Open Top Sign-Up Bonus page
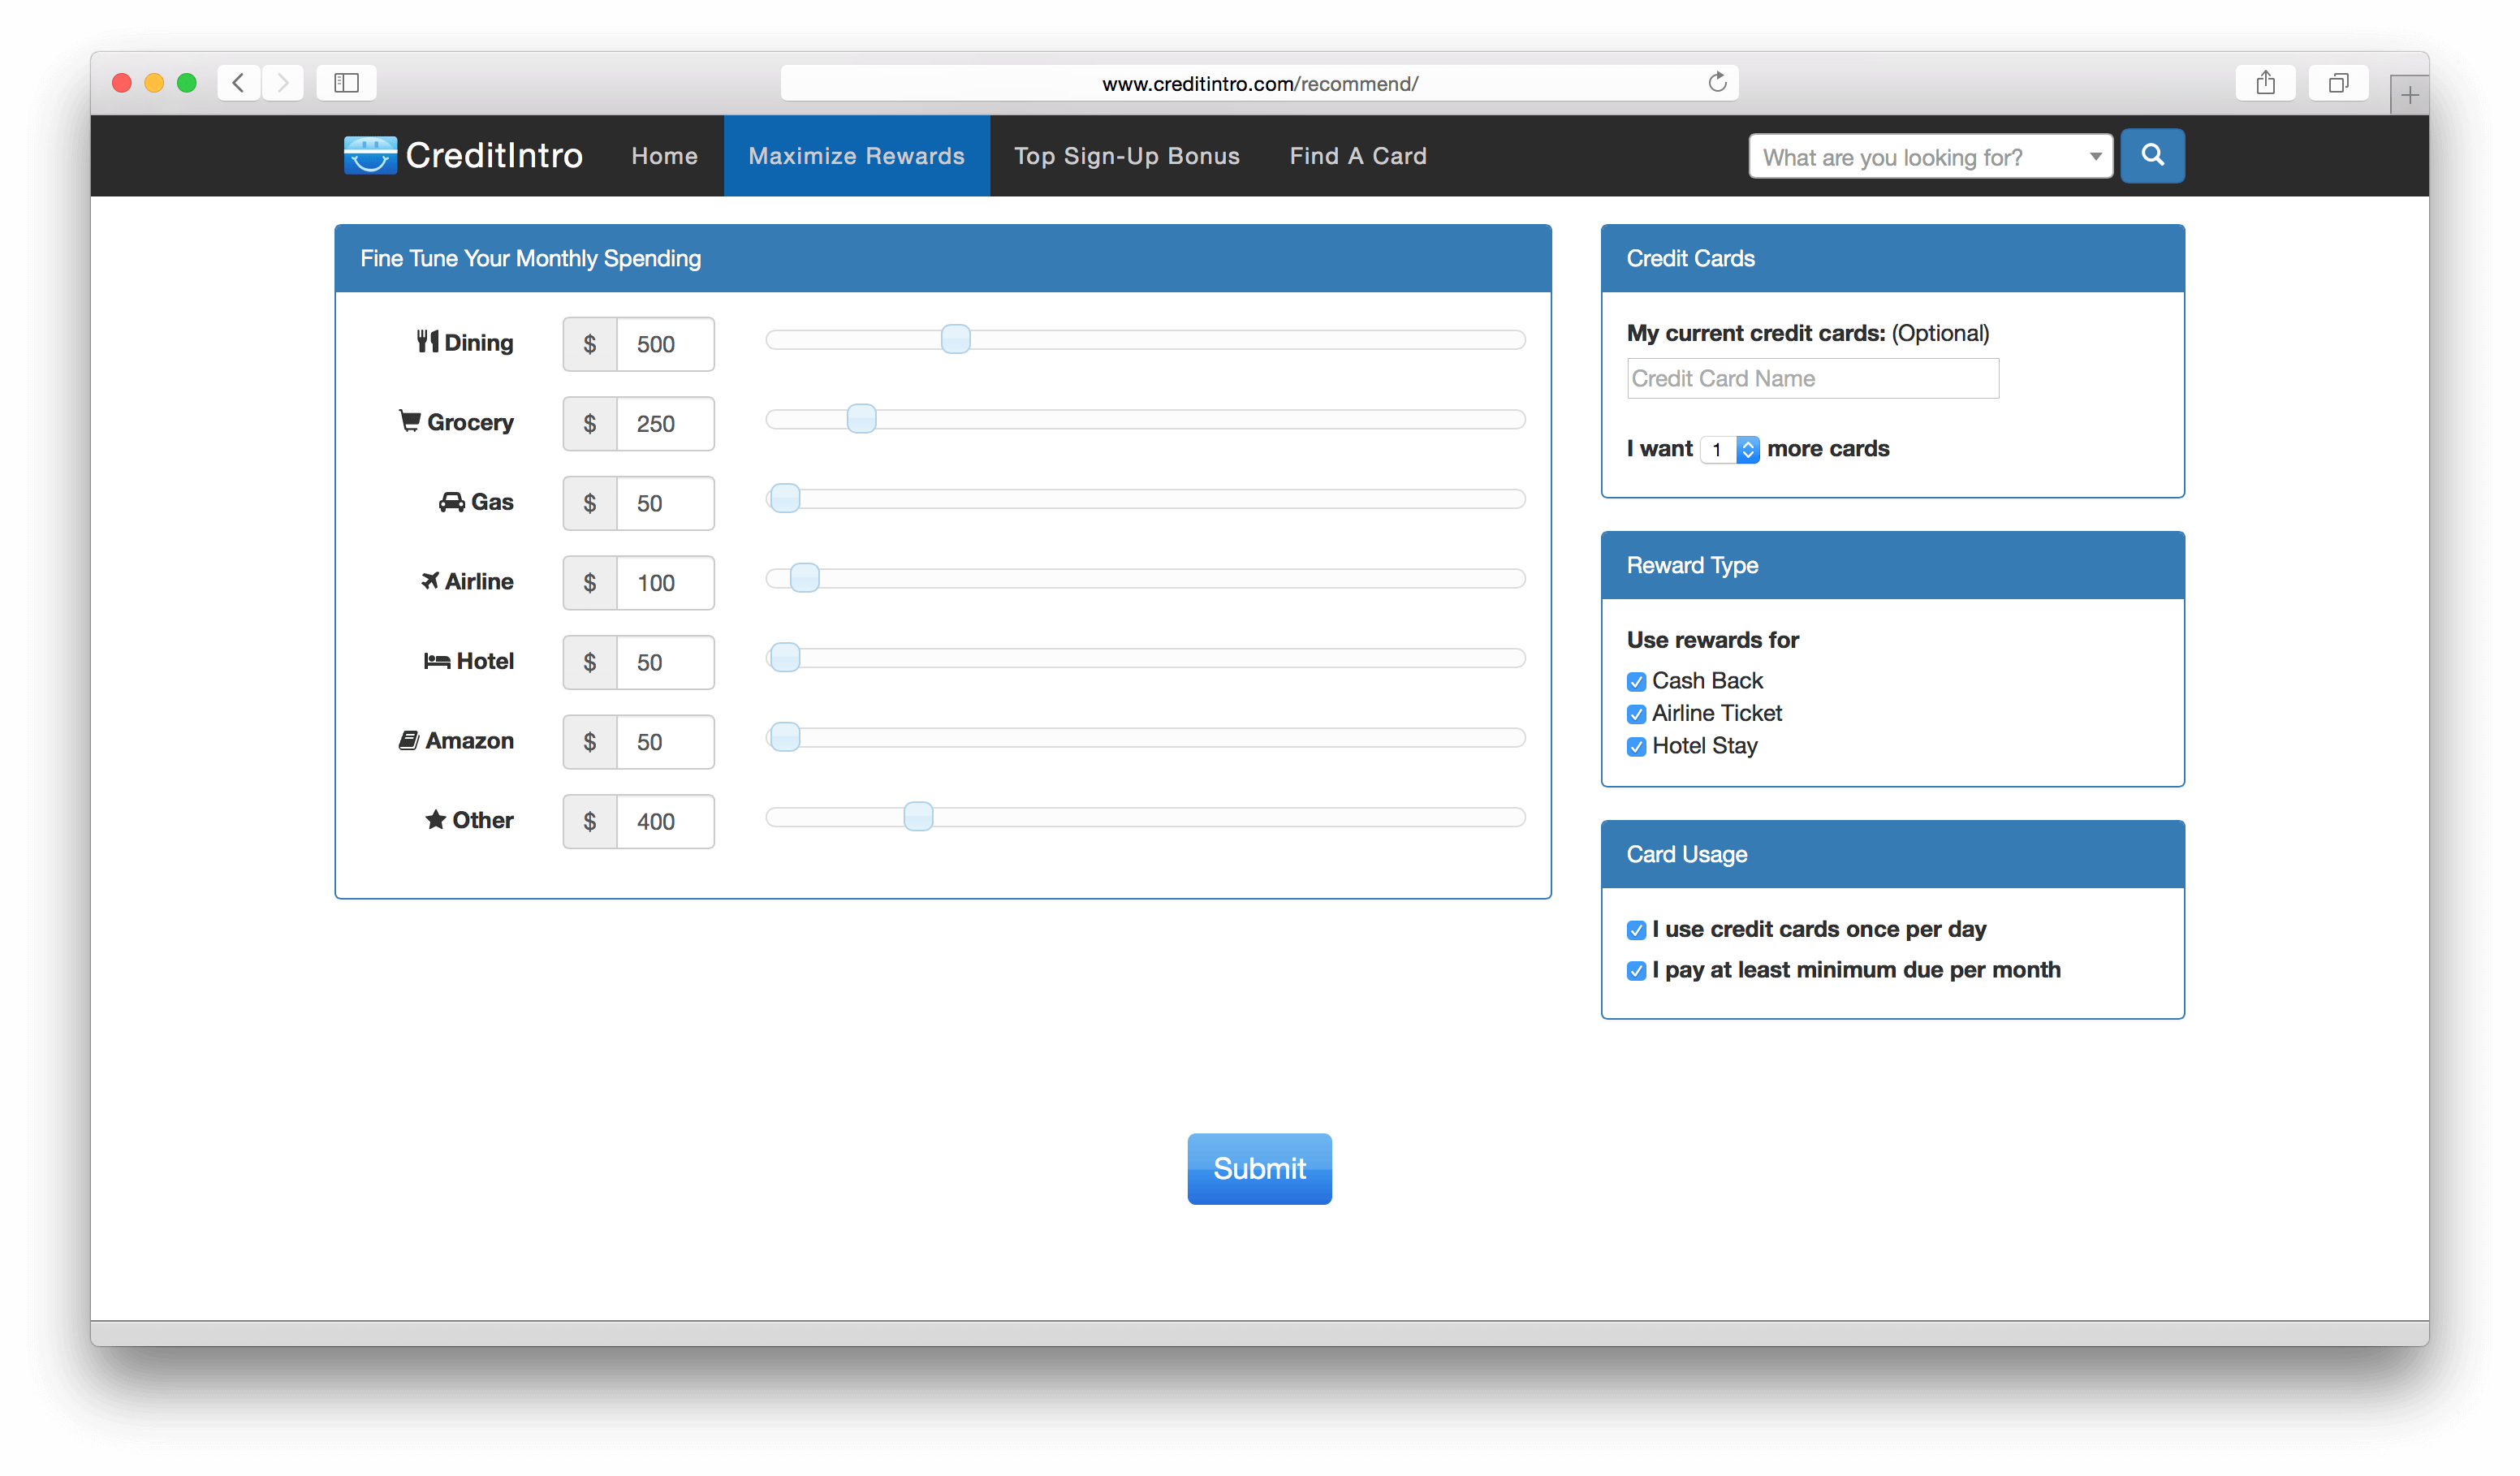2520x1476 pixels. [x=1127, y=156]
